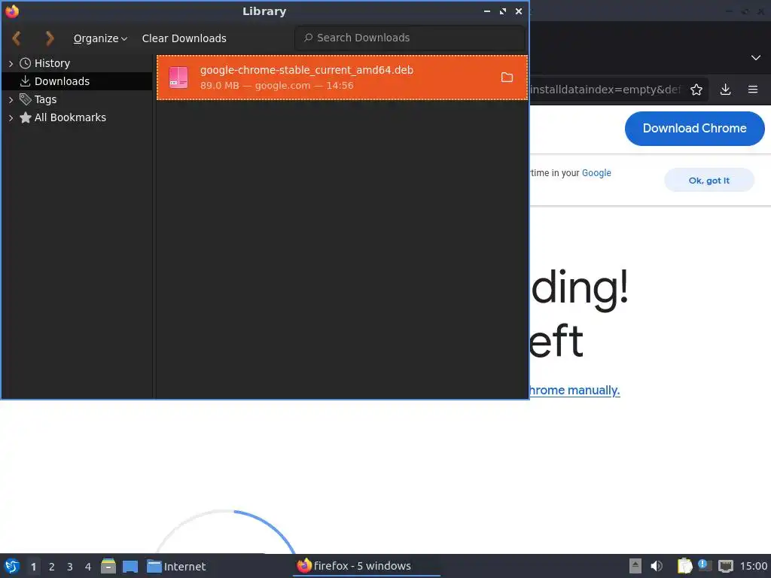Click Ok, got it button
Viewport: 771px width, 578px height.
click(709, 181)
